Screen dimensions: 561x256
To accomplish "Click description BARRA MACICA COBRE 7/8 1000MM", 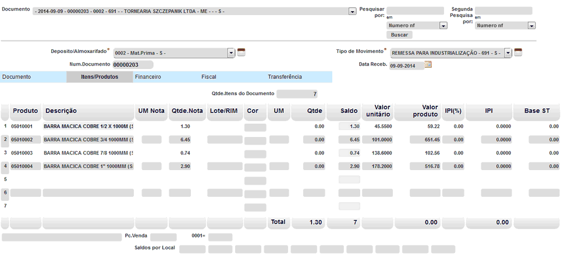I will [88, 153].
